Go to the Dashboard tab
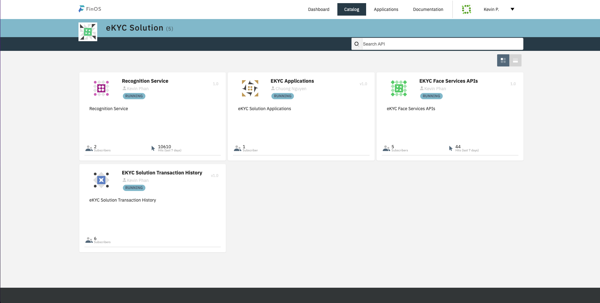Screen dimensions: 600x303 tap(319, 9)
